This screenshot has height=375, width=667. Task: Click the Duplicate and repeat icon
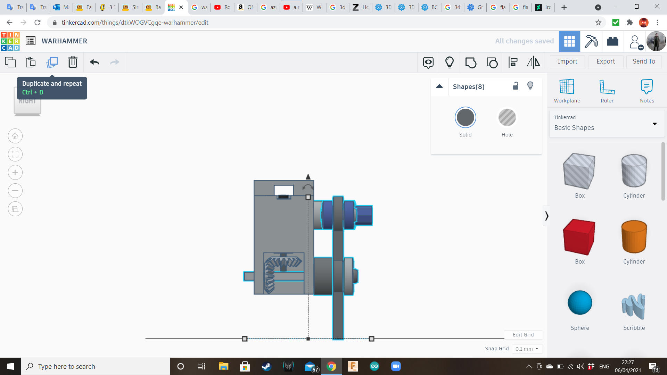pyautogui.click(x=52, y=62)
